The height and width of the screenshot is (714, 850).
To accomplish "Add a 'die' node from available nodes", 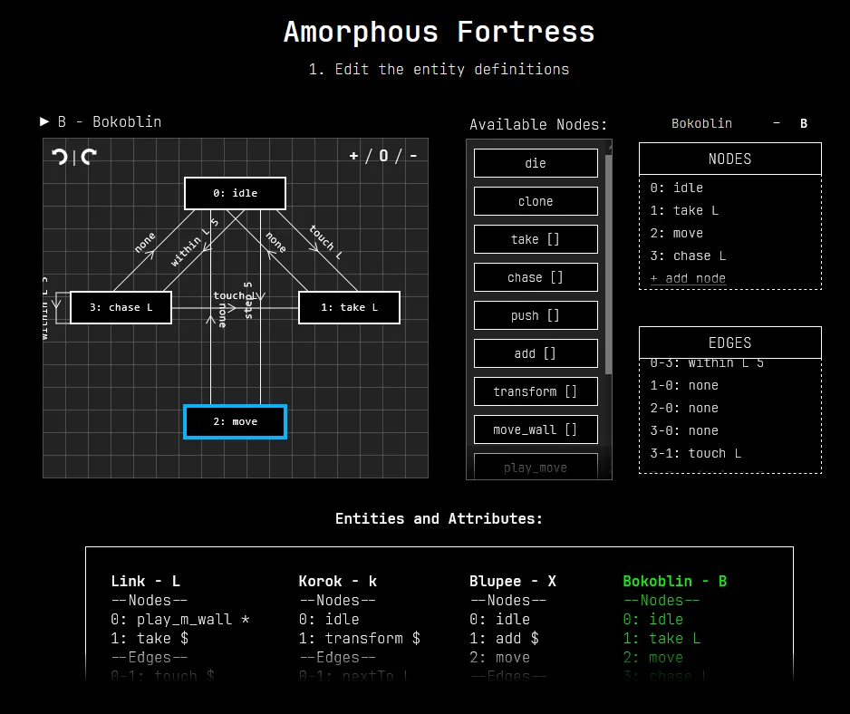I will coord(536,163).
